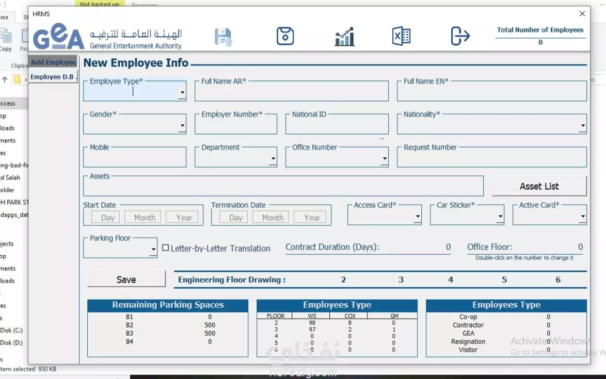Switch to the Add Employee tab
The image size is (606, 379).
point(53,62)
